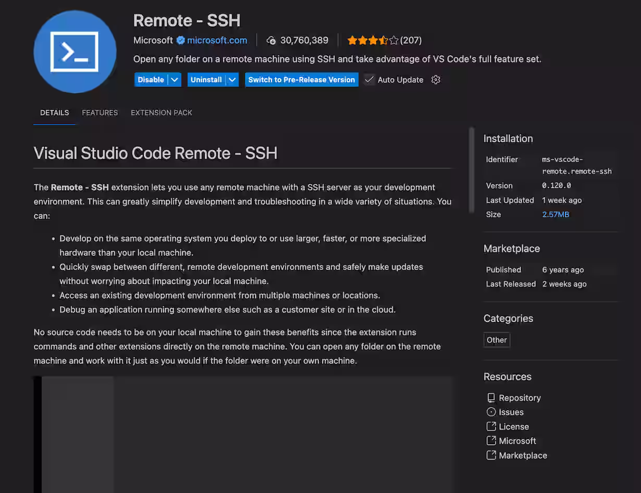The width and height of the screenshot is (641, 493).
Task: Click the License icon under Resources
Action: (x=490, y=426)
